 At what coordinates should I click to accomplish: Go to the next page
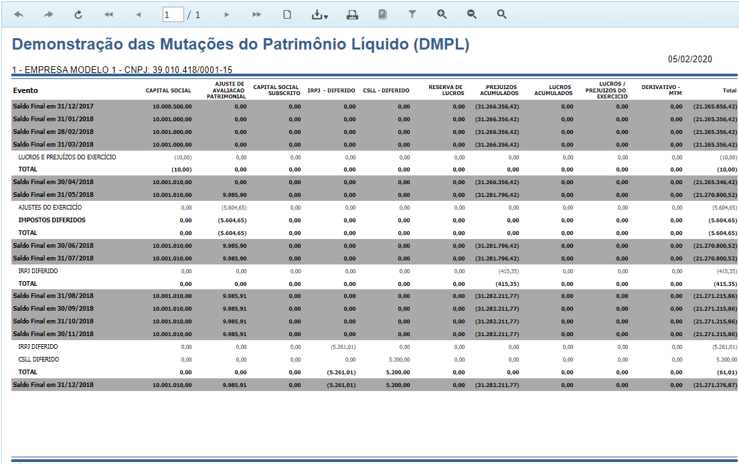click(228, 13)
